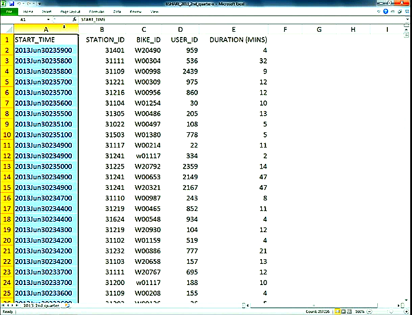Click cell with bike ID W20490
This screenshot has height=315, width=412.
coord(144,51)
